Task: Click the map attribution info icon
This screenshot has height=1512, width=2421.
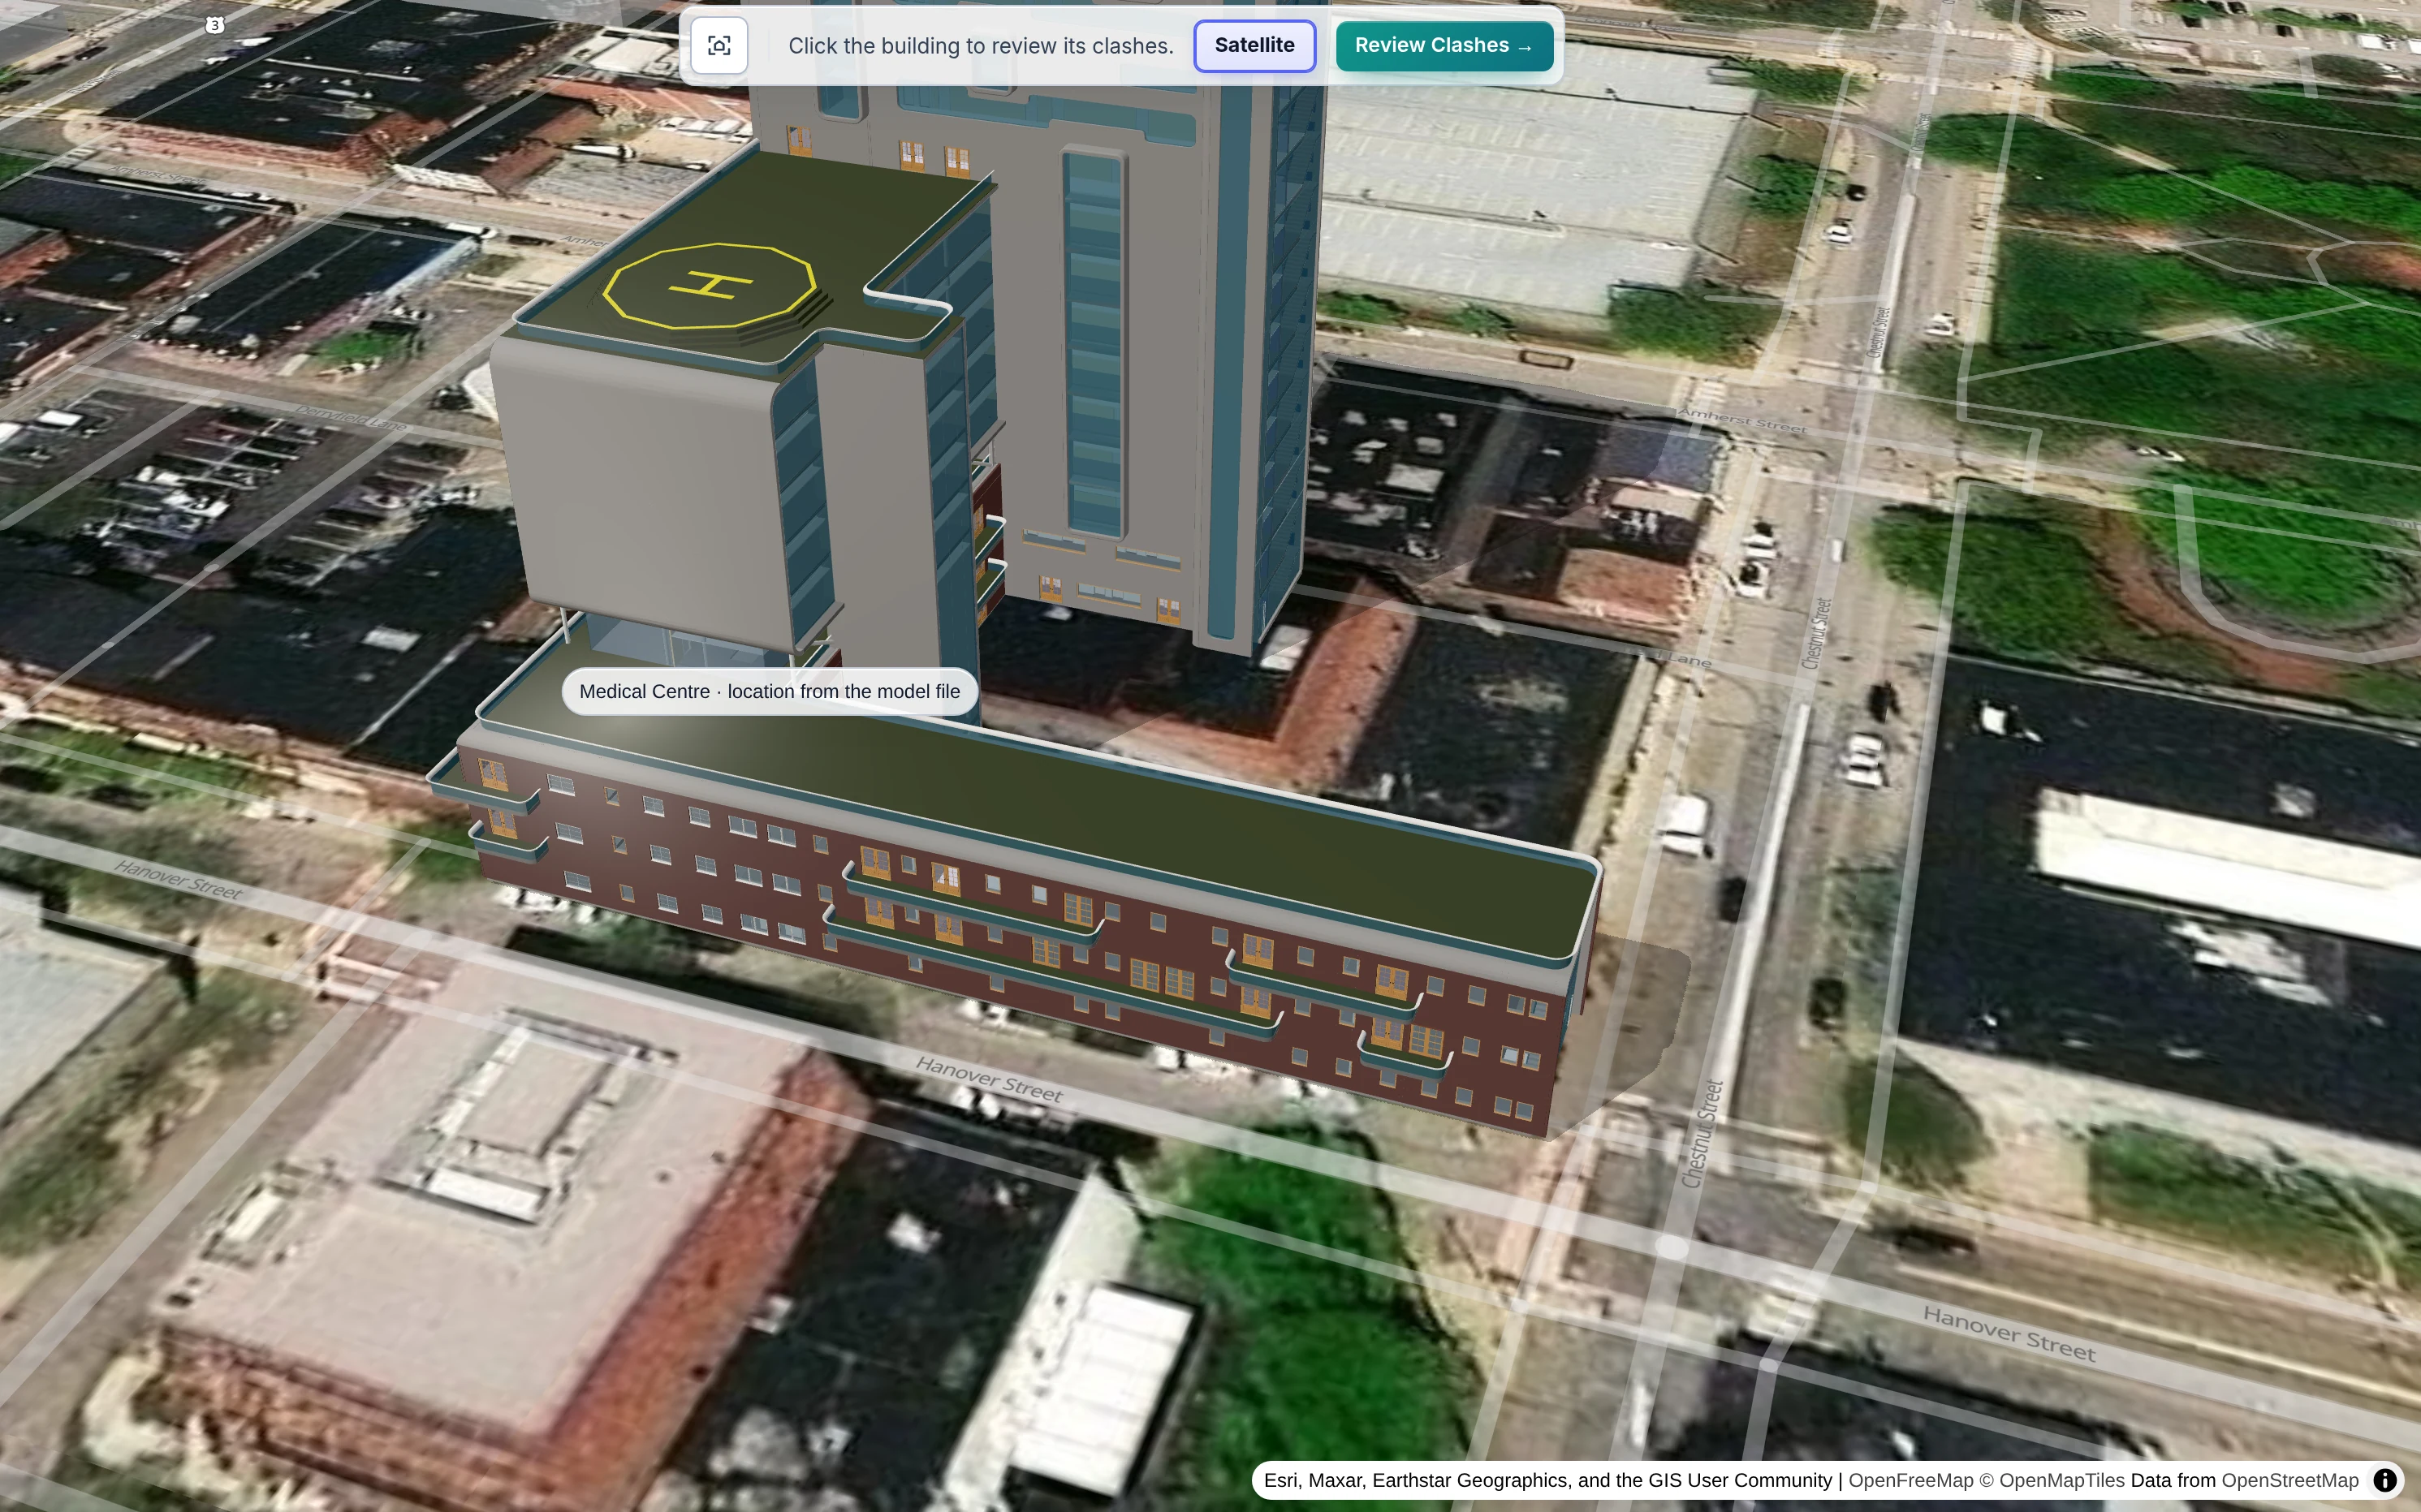Action: point(2385,1480)
